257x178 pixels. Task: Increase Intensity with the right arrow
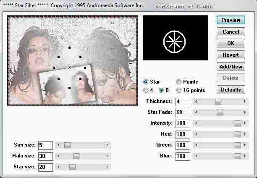245,123
